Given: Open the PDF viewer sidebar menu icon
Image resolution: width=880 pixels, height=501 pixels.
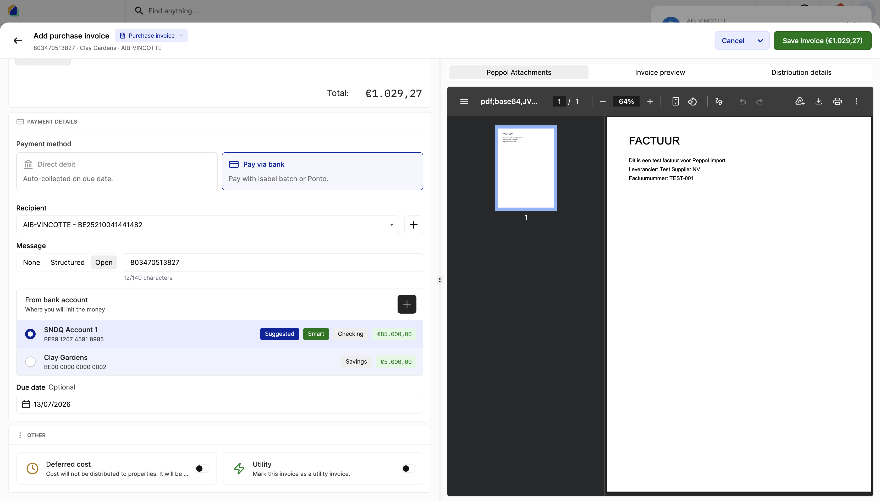Looking at the screenshot, I should pos(464,102).
